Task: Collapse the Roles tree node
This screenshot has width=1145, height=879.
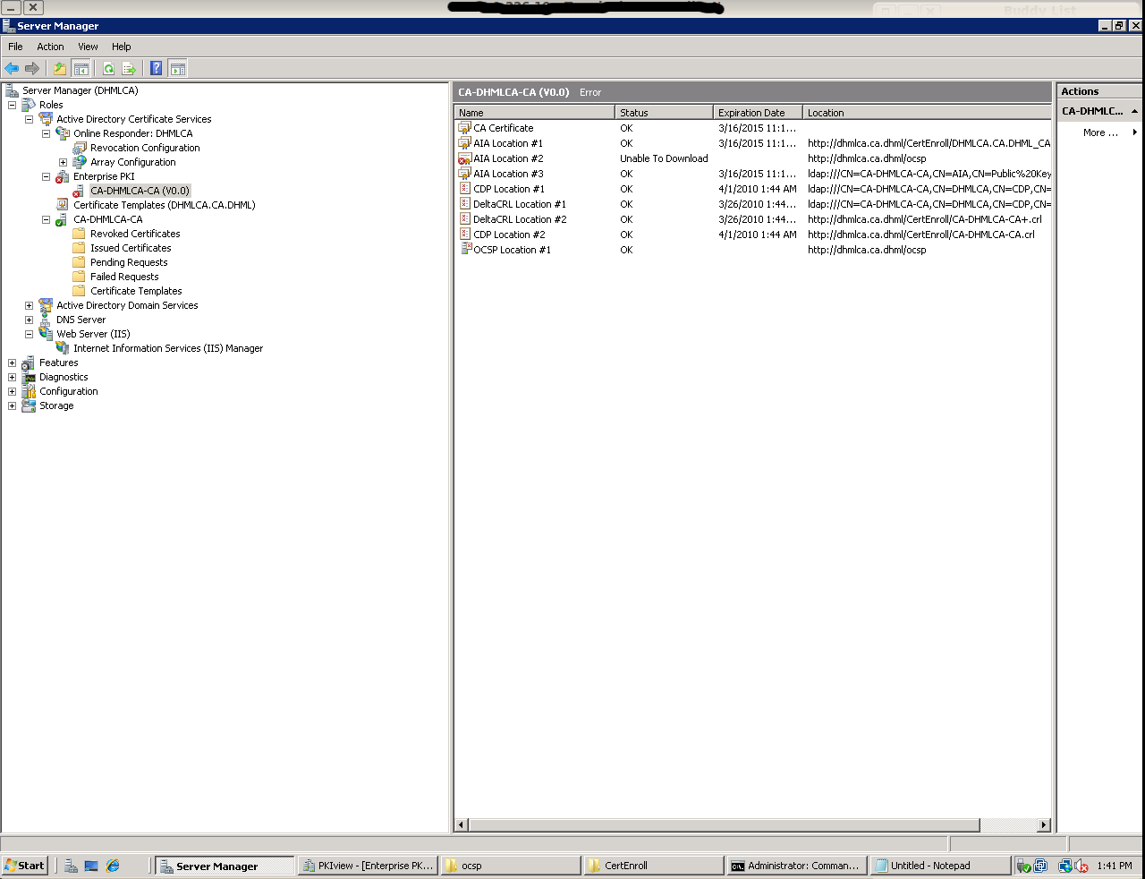Action: click(12, 105)
